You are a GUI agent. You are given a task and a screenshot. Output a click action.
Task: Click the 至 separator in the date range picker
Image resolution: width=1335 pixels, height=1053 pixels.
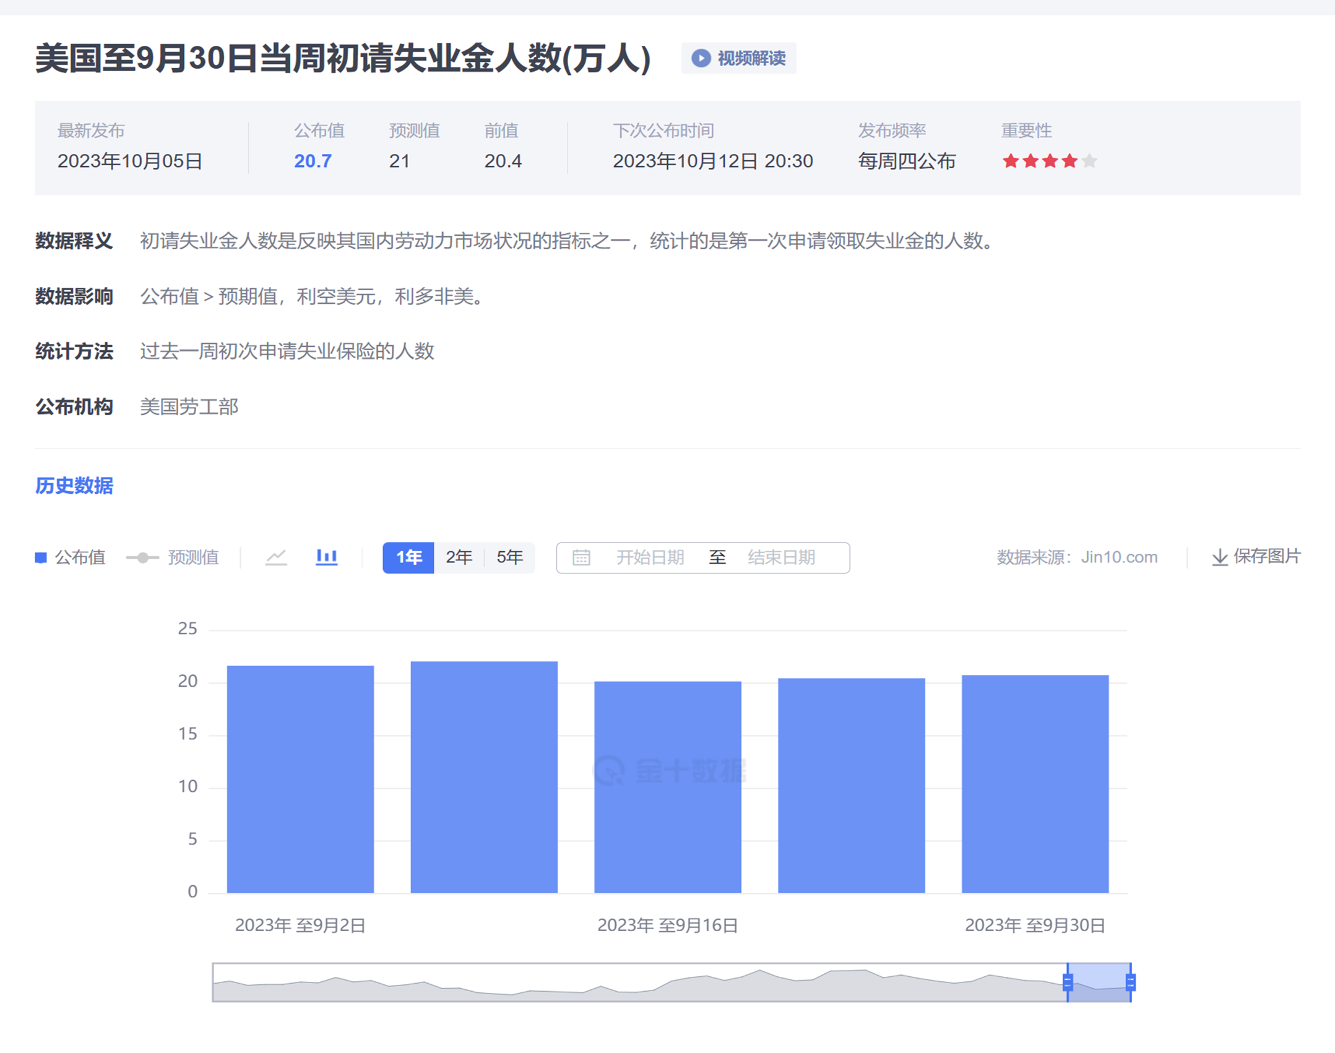click(x=717, y=557)
